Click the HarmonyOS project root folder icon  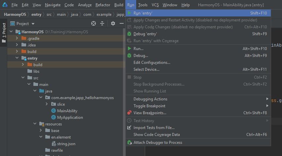click(x=18, y=32)
